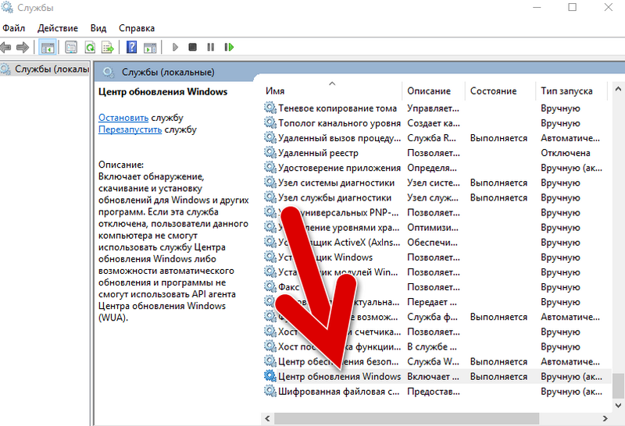This screenshot has width=625, height=426.
Task: Maximize the Службы window
Action: pyautogui.click(x=573, y=7)
